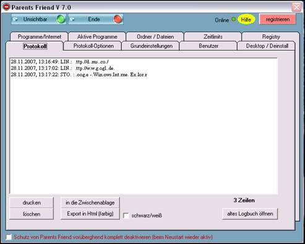
Task: Click the Online status label
Action: 221,20
